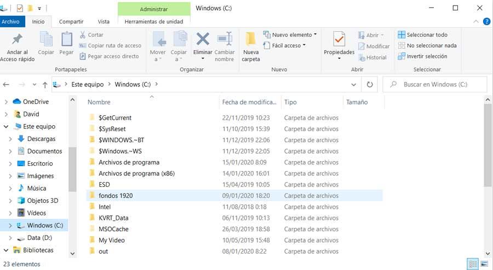
Task: Click the refresh icon beside address bar
Action: pos(370,84)
